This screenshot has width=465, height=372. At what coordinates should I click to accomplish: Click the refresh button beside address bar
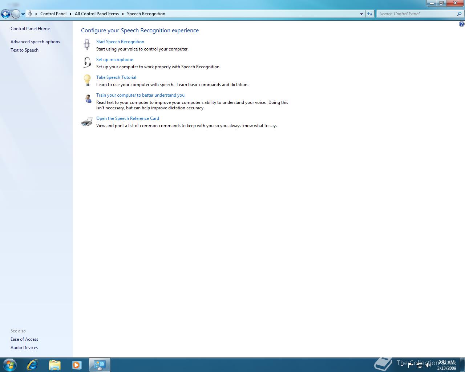click(x=370, y=14)
